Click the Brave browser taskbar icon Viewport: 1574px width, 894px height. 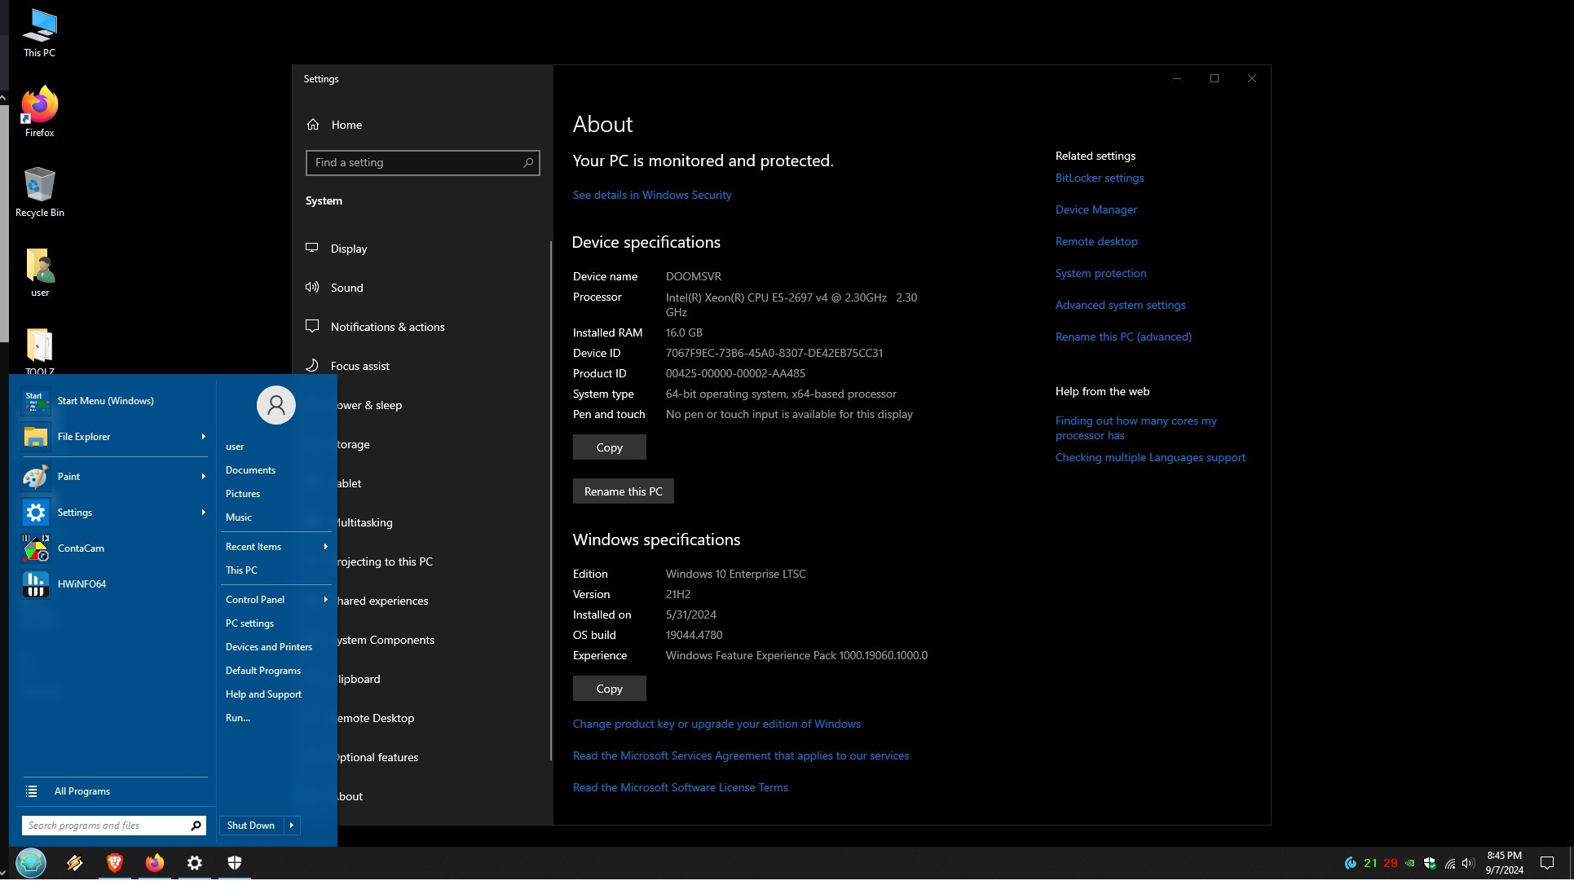[115, 863]
